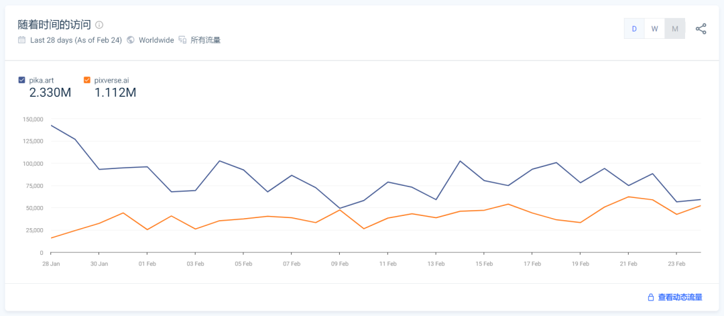Switch to weekly view with W
The height and width of the screenshot is (316, 724).
[655, 29]
